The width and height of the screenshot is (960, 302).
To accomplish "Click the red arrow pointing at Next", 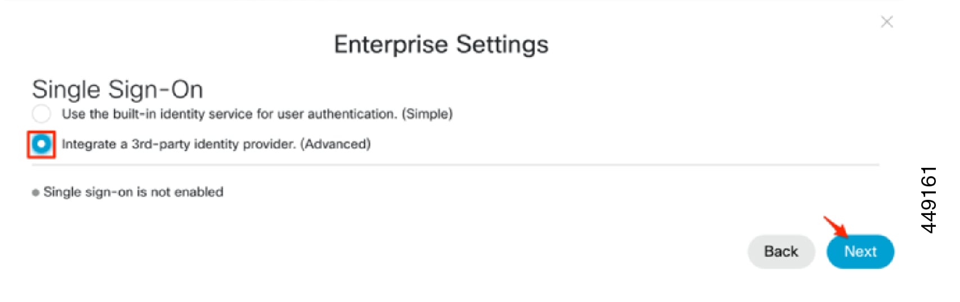I will pyautogui.click(x=835, y=226).
